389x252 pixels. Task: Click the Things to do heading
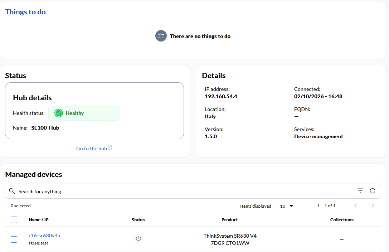point(25,12)
